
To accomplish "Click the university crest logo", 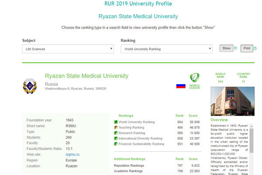I will point(30,86).
